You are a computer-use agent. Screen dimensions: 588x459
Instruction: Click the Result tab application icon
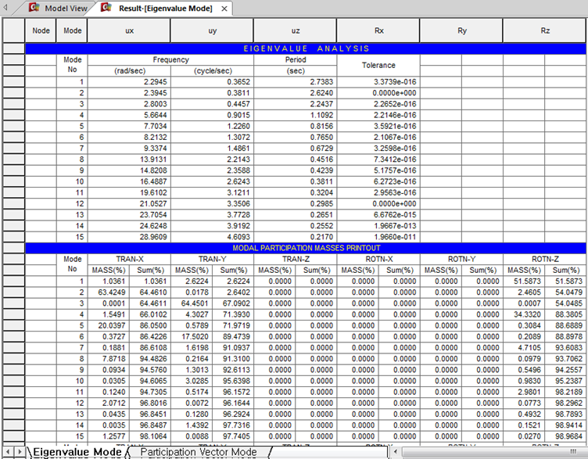click(106, 8)
